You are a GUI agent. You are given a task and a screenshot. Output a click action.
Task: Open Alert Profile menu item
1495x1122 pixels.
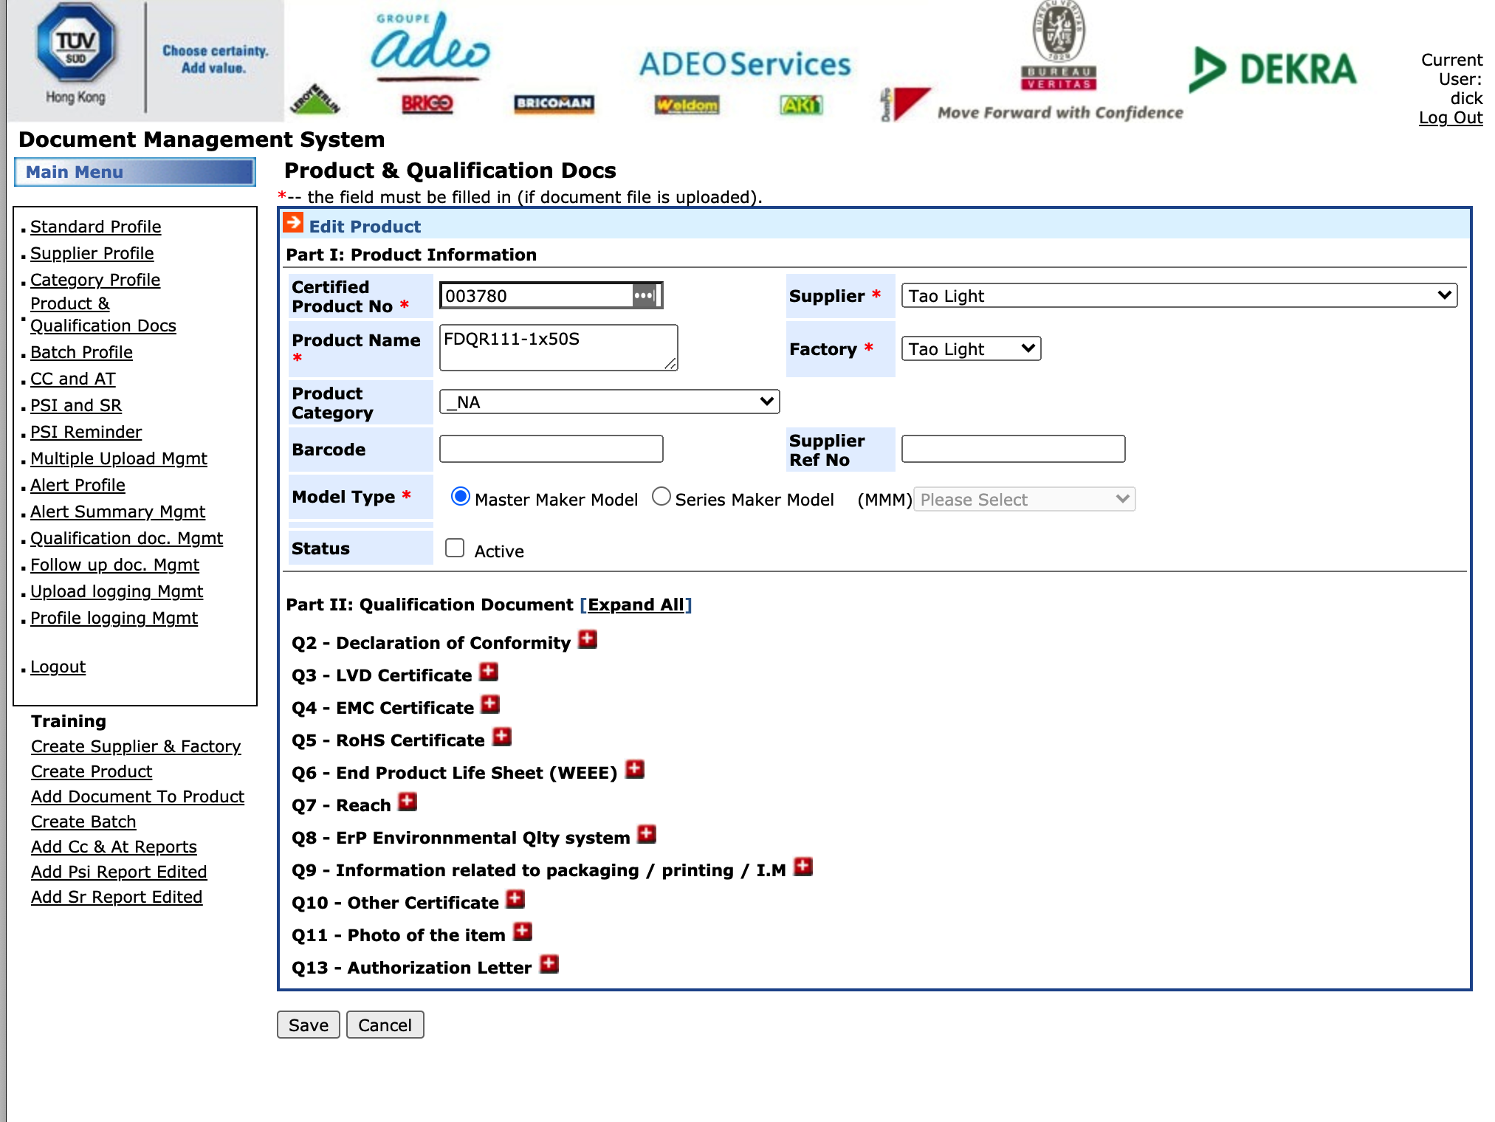[78, 485]
